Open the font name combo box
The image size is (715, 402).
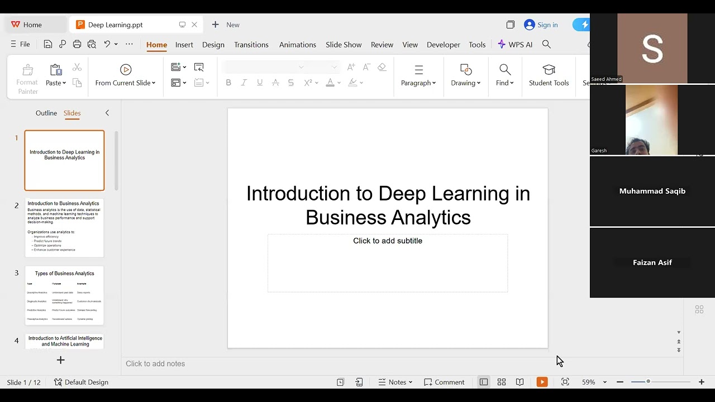[264, 67]
